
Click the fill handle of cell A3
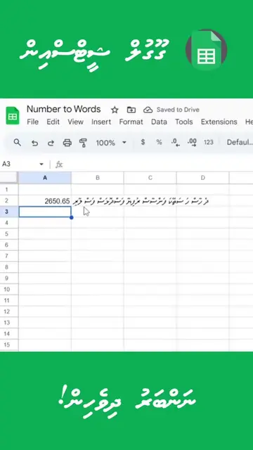(x=72, y=217)
